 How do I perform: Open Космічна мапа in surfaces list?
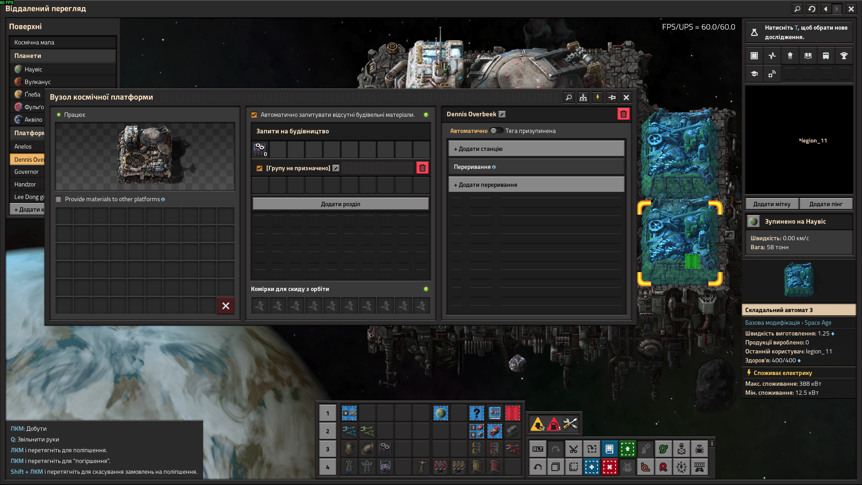[x=62, y=42]
